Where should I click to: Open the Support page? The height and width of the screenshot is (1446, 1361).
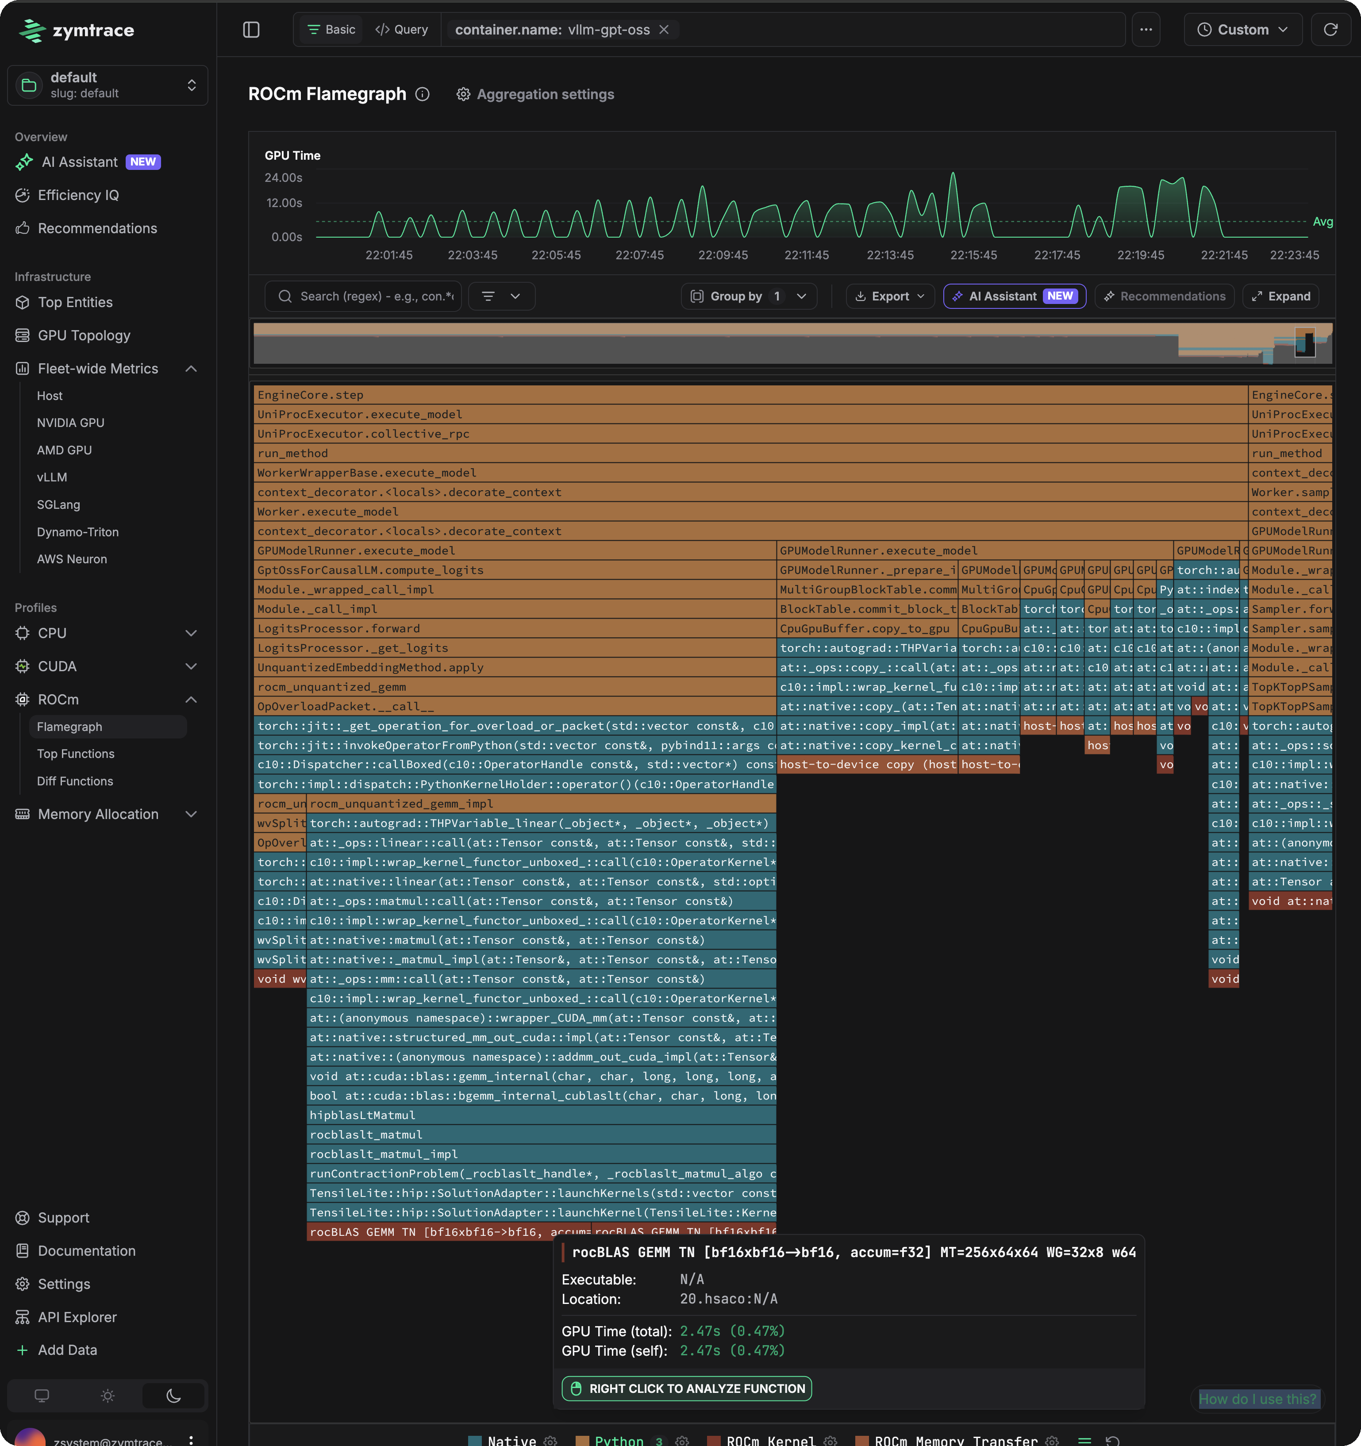click(52, 1218)
